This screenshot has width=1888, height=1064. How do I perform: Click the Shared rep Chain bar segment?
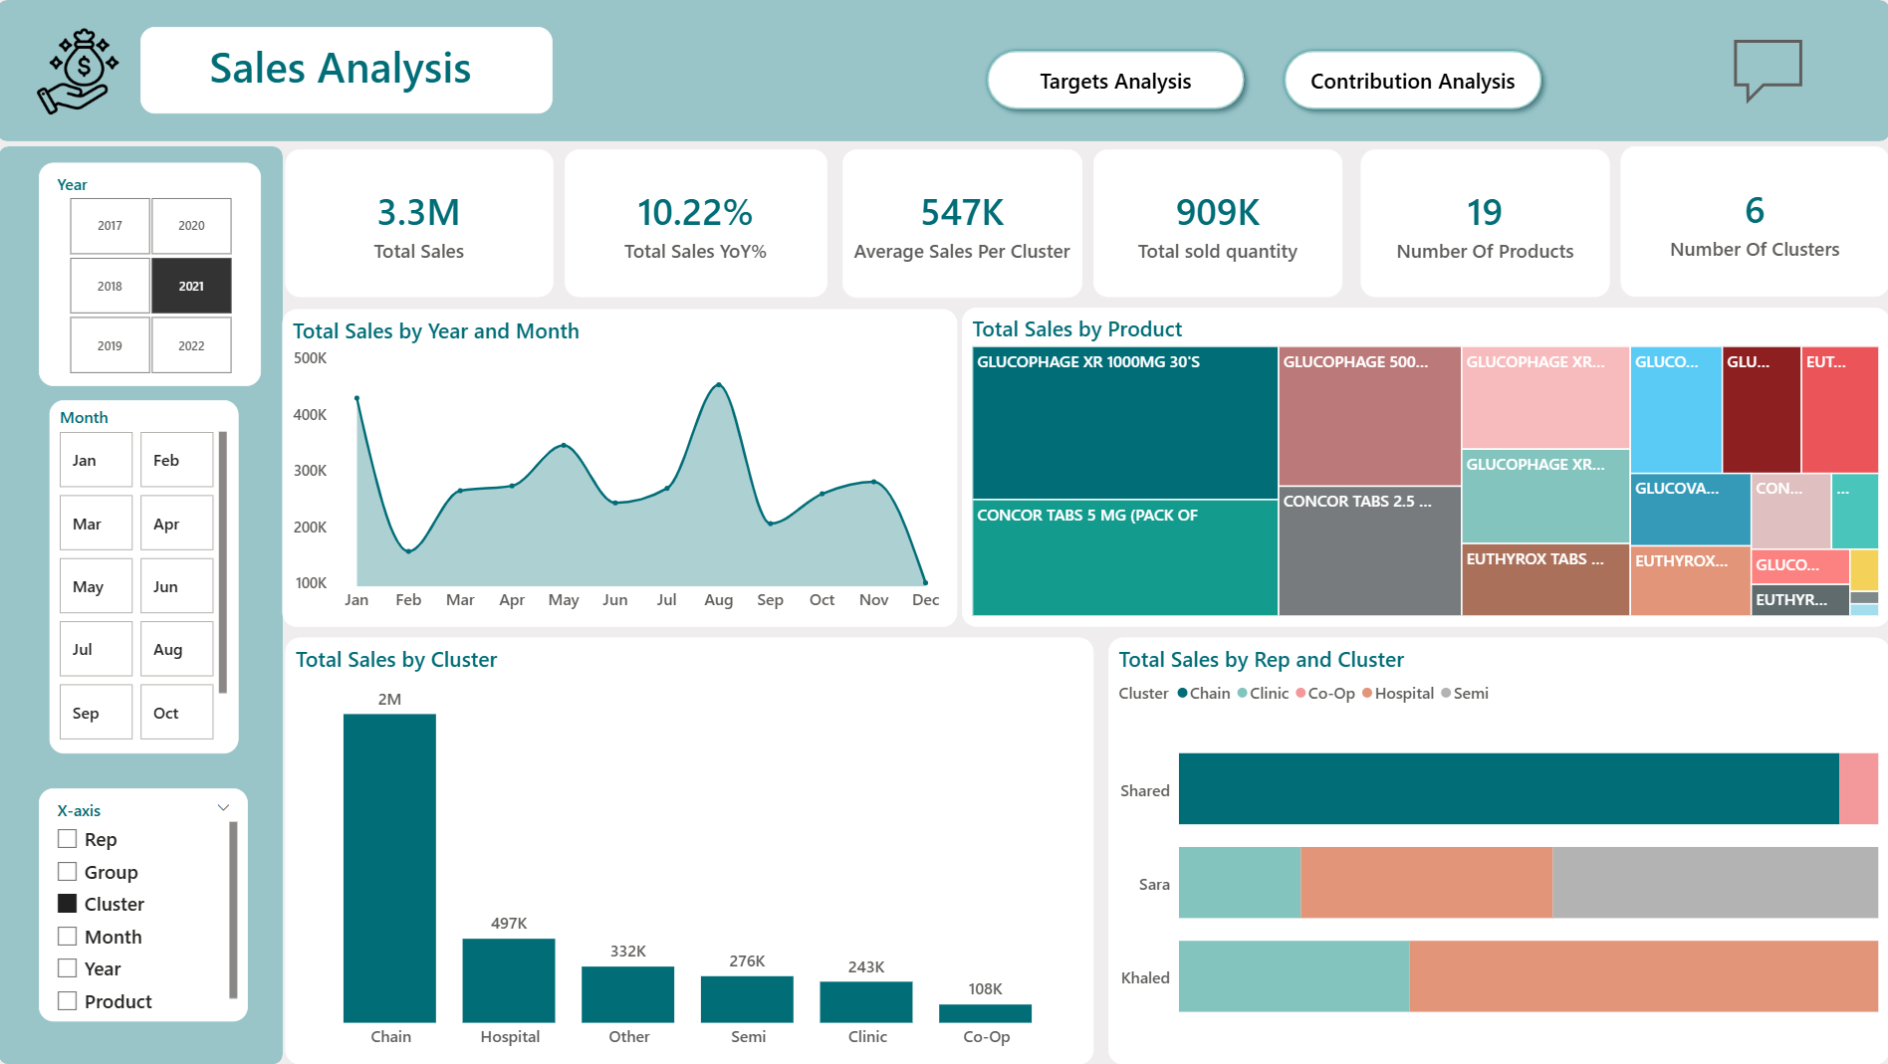point(1509,788)
